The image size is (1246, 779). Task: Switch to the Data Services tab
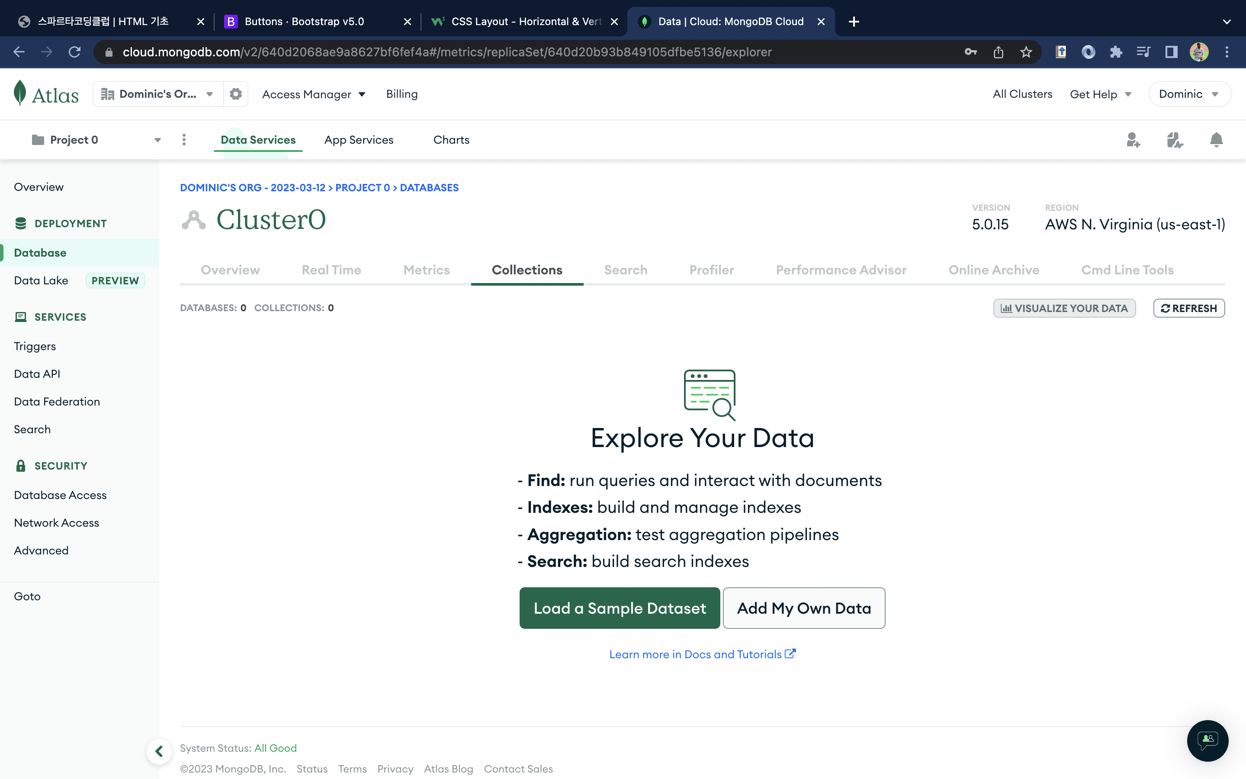pos(258,140)
